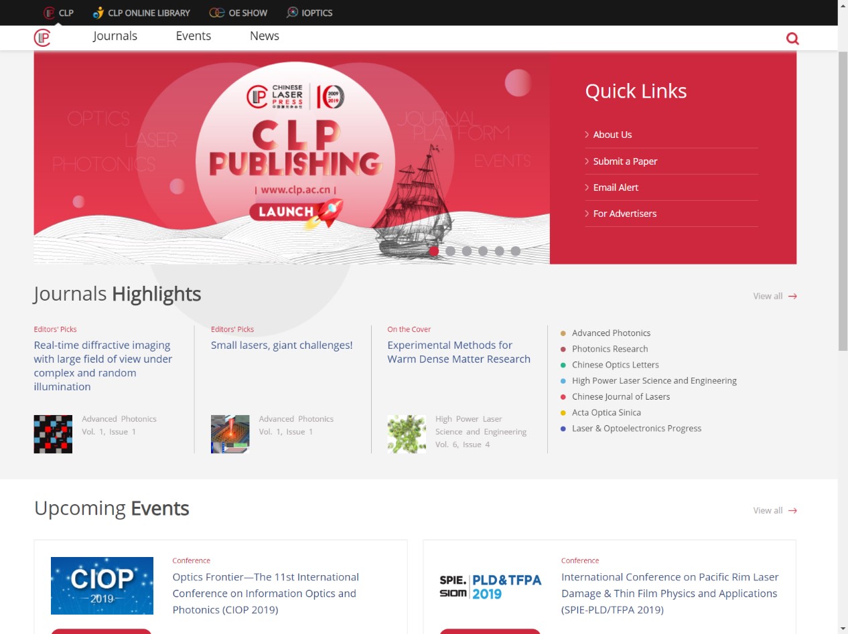Expand the About Us quick link

pyautogui.click(x=612, y=135)
